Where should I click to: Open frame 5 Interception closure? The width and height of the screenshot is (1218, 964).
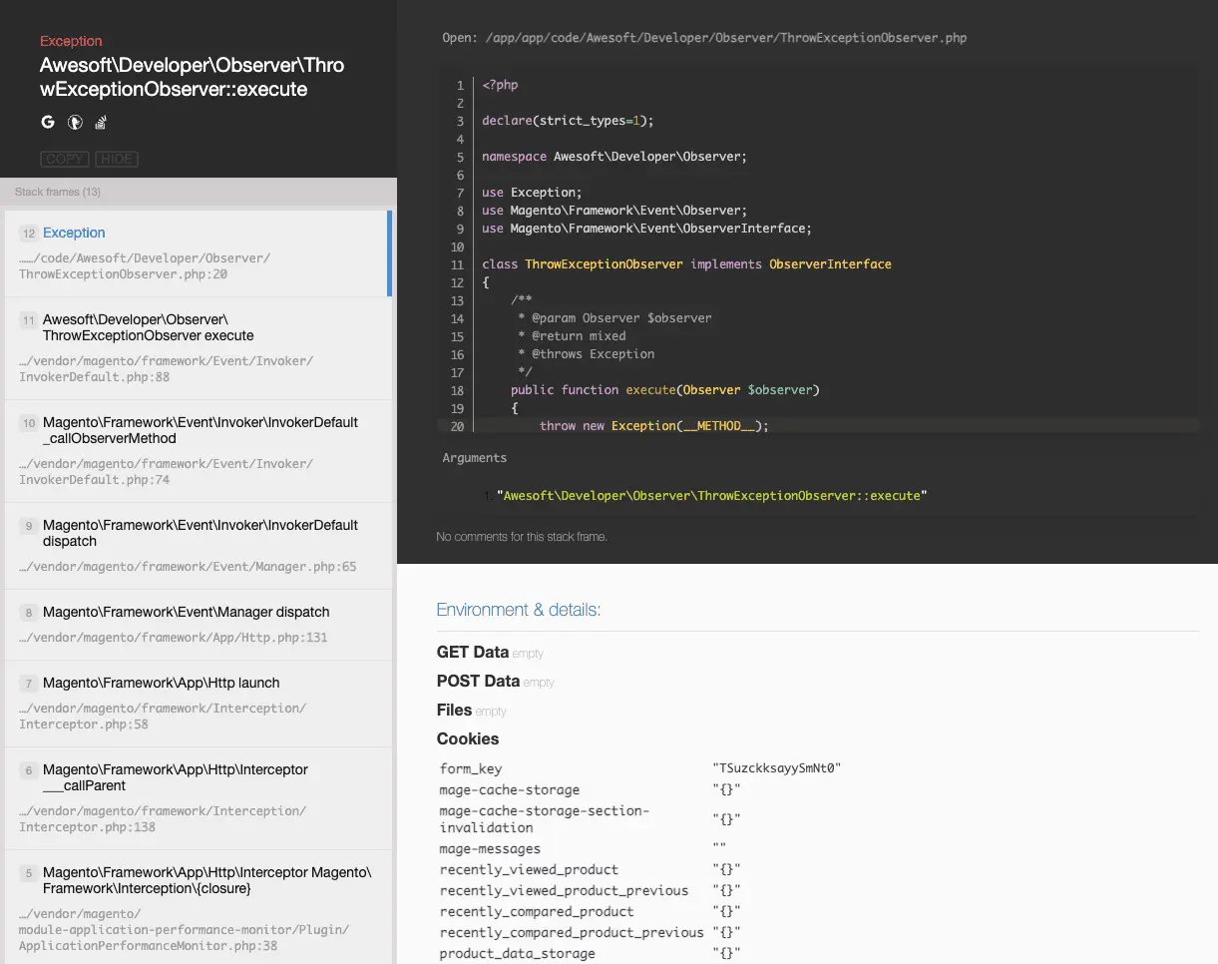(206, 880)
